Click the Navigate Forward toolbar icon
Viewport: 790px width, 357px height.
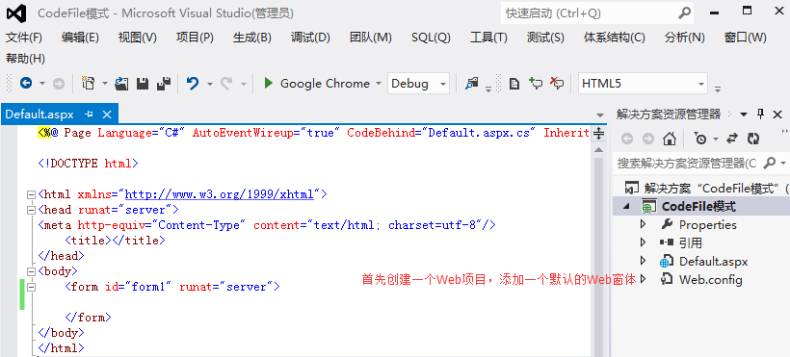tap(59, 84)
